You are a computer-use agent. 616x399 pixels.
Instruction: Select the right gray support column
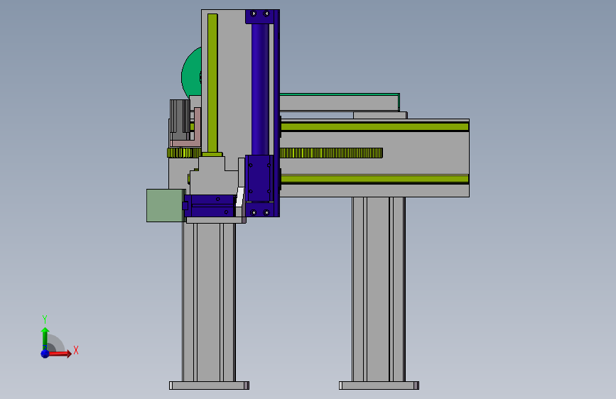click(x=379, y=289)
